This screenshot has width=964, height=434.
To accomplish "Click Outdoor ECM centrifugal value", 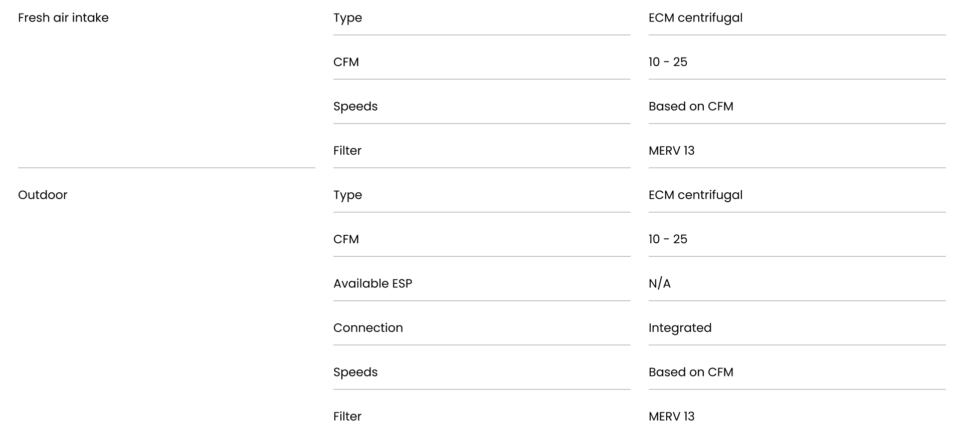I will [x=695, y=195].
